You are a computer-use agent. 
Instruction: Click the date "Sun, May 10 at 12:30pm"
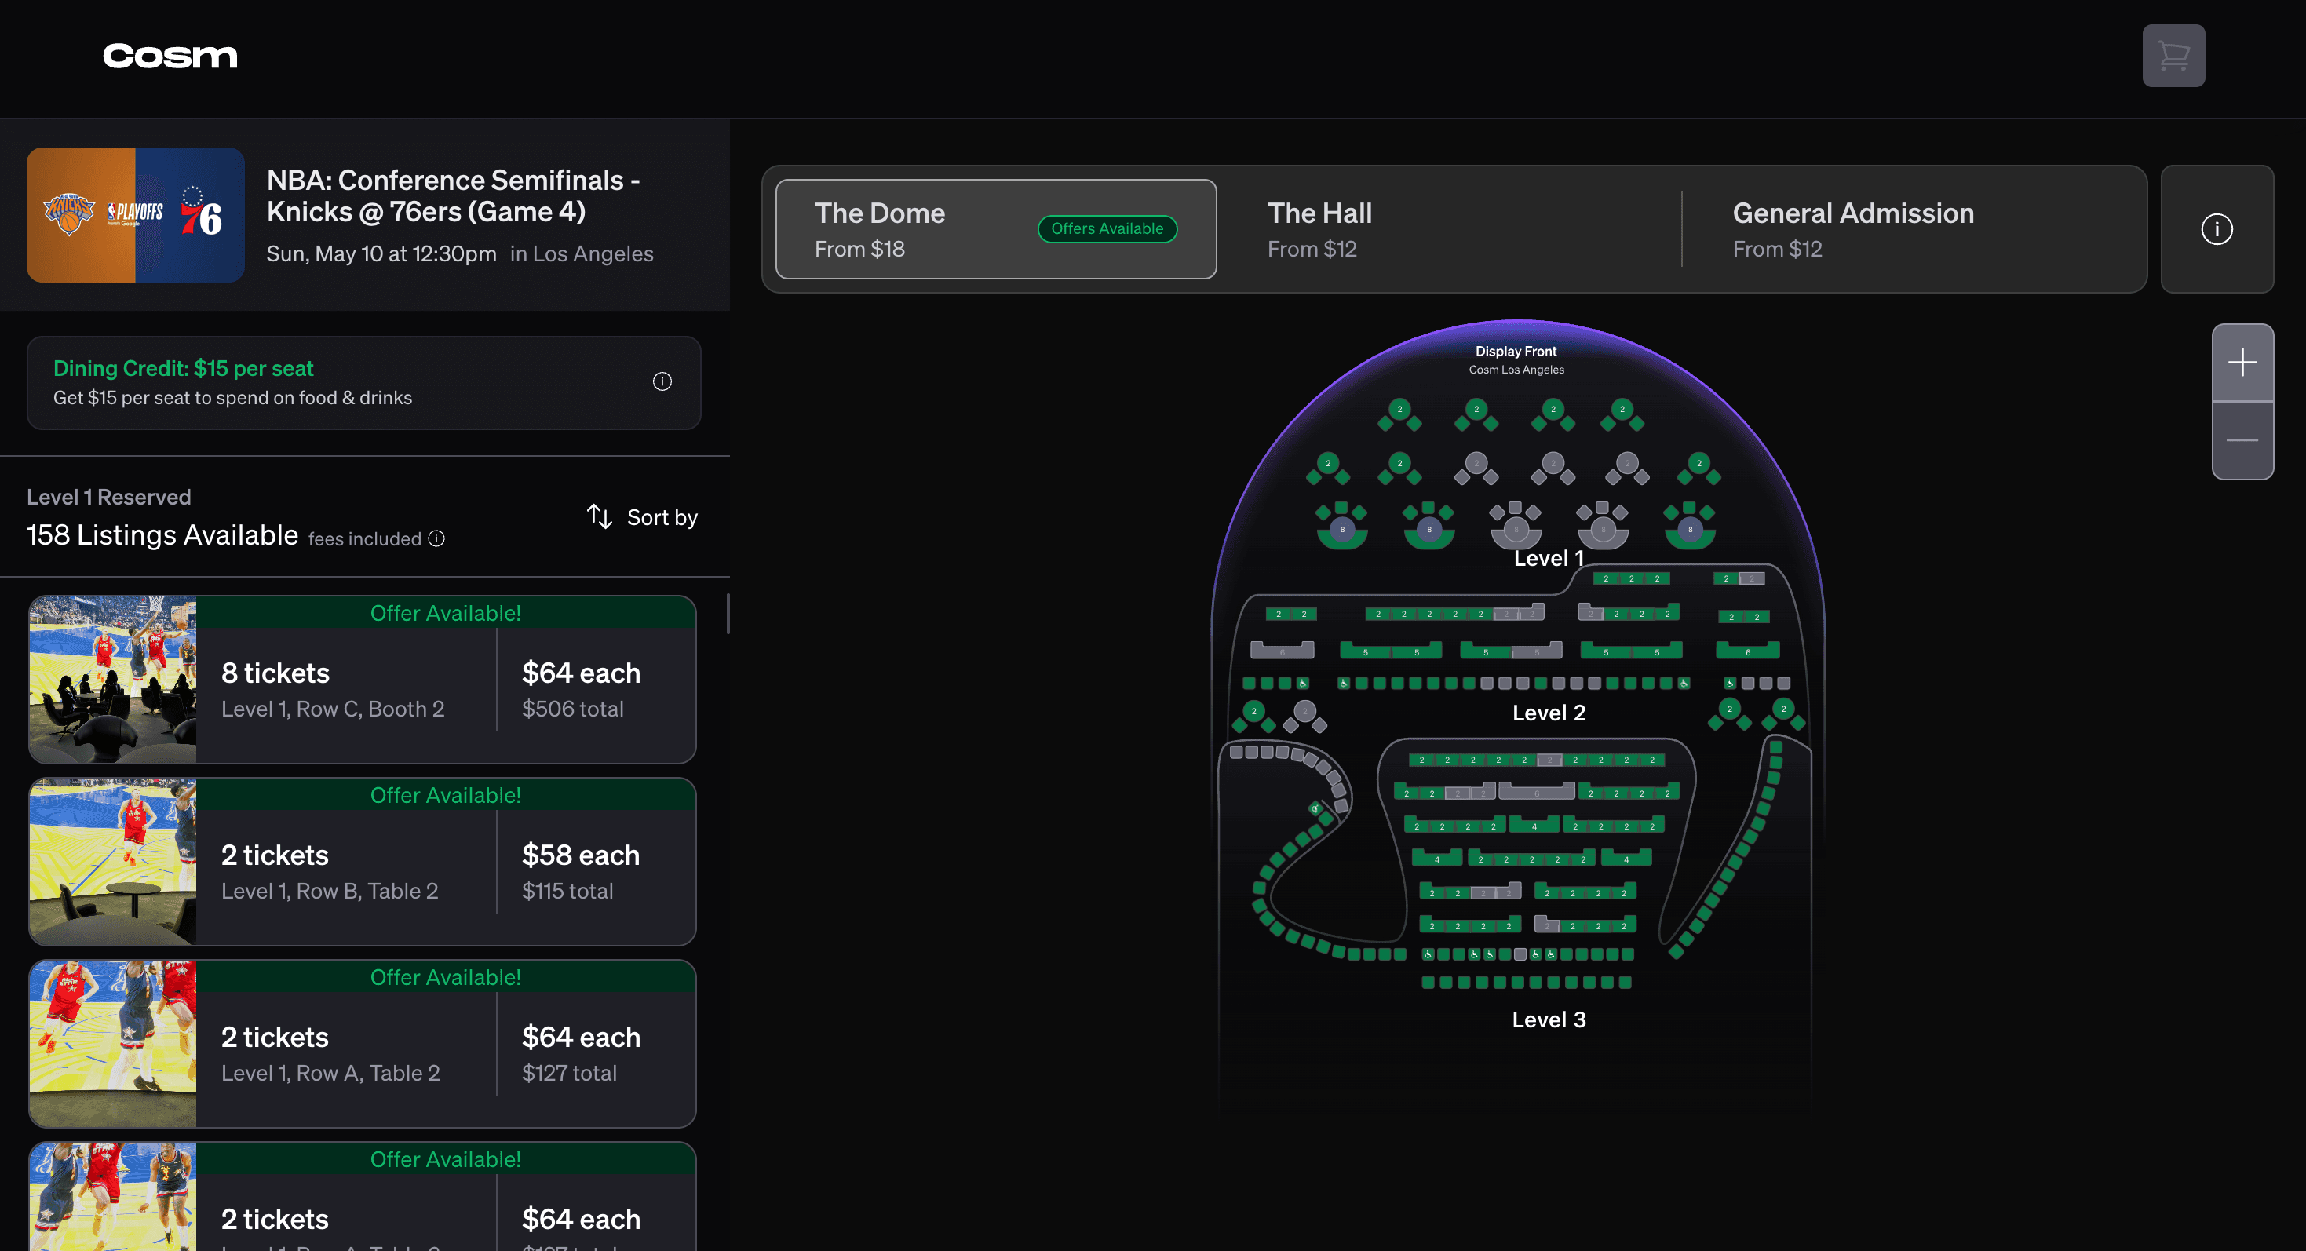(381, 254)
